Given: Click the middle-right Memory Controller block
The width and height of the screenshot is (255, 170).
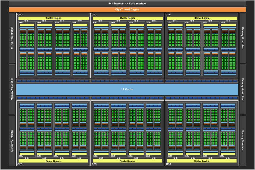Looking at the screenshot, I should click(243, 89).
